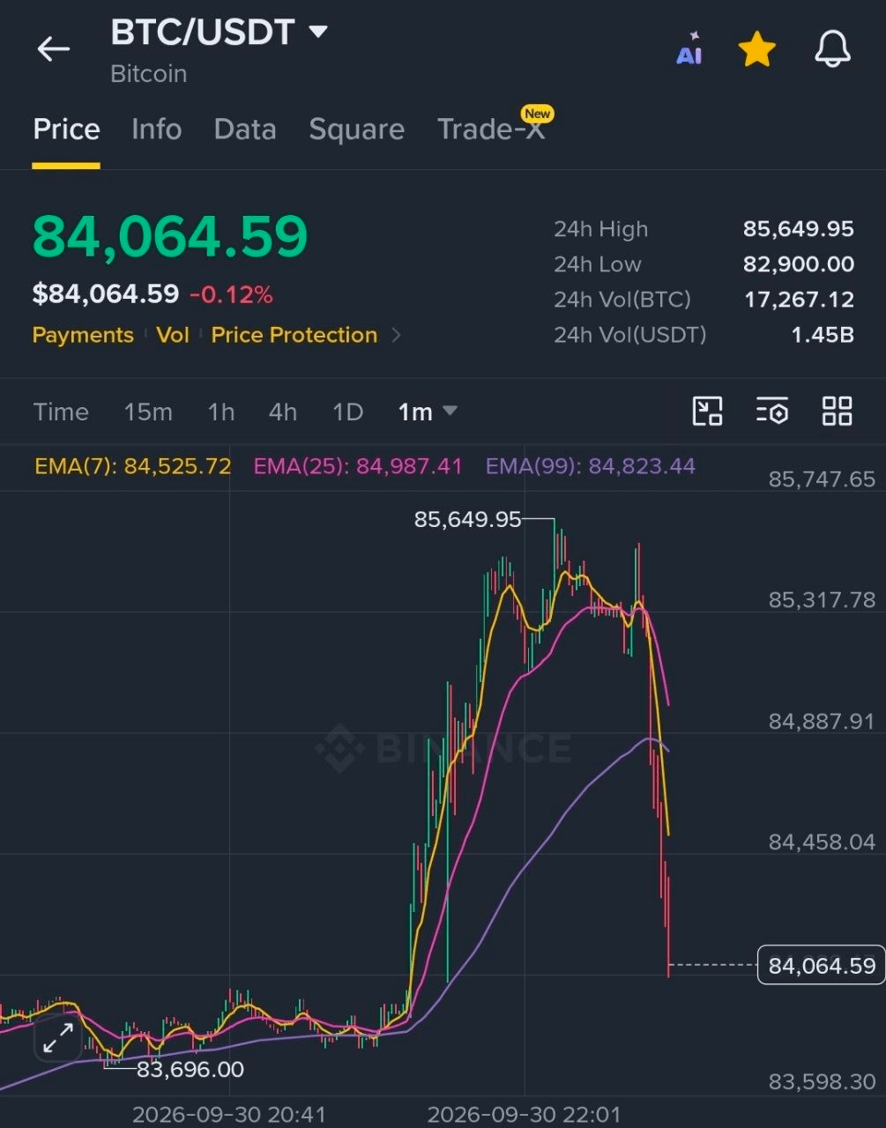Tap the Price Protection tag
886x1128 pixels.
[294, 335]
